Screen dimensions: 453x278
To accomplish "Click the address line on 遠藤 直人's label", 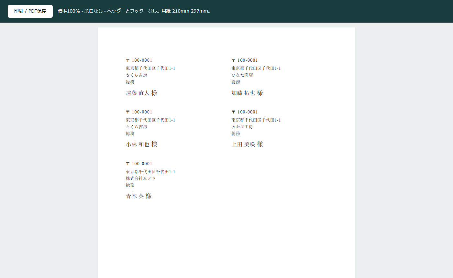I will tap(150, 68).
